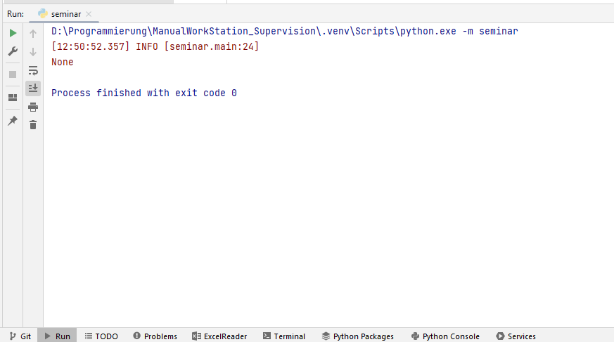Select the seminar run tab

(x=64, y=14)
